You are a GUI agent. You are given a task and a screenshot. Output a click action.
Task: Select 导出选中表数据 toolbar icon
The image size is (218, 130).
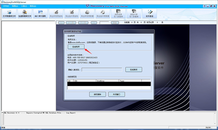pyautogui.click(x=103, y=13)
